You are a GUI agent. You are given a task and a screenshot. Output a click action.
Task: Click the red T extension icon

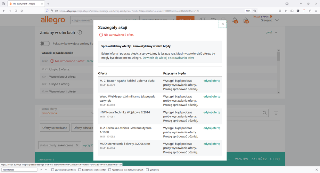[x=304, y=11]
